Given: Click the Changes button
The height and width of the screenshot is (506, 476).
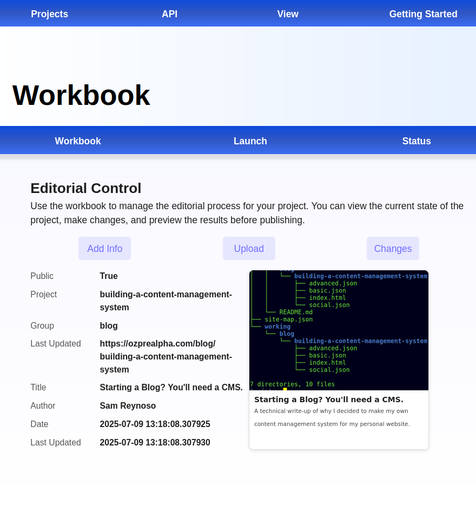Looking at the screenshot, I should tap(393, 249).
